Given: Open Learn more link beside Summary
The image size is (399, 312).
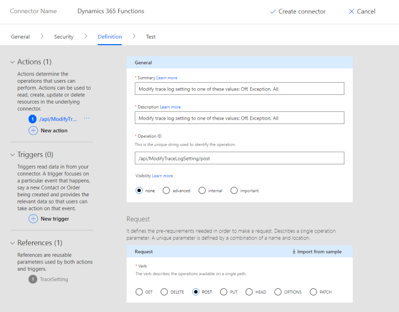Looking at the screenshot, I should [x=167, y=78].
